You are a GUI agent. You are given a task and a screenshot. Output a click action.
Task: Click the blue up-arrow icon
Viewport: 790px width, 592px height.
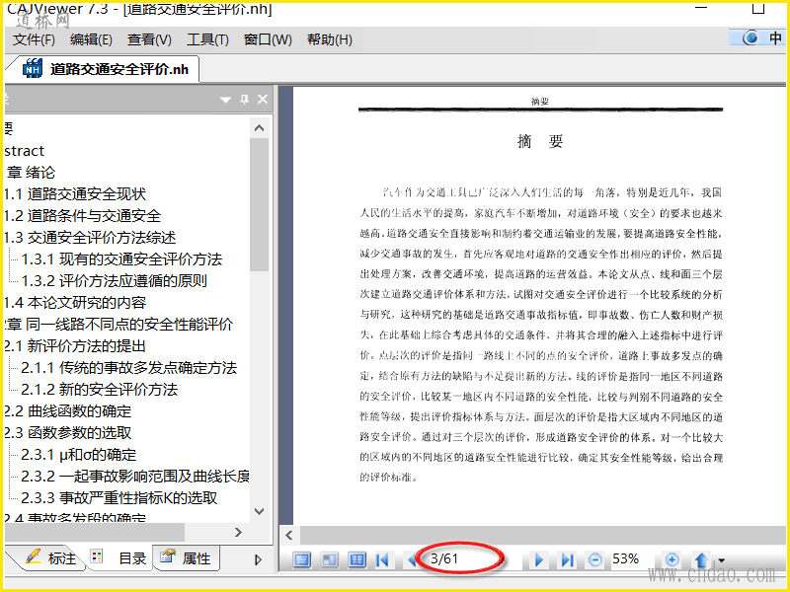click(701, 559)
